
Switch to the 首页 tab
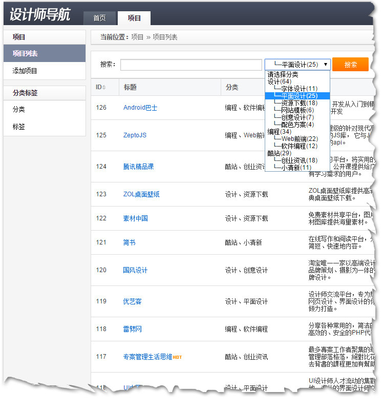pyautogui.click(x=100, y=18)
